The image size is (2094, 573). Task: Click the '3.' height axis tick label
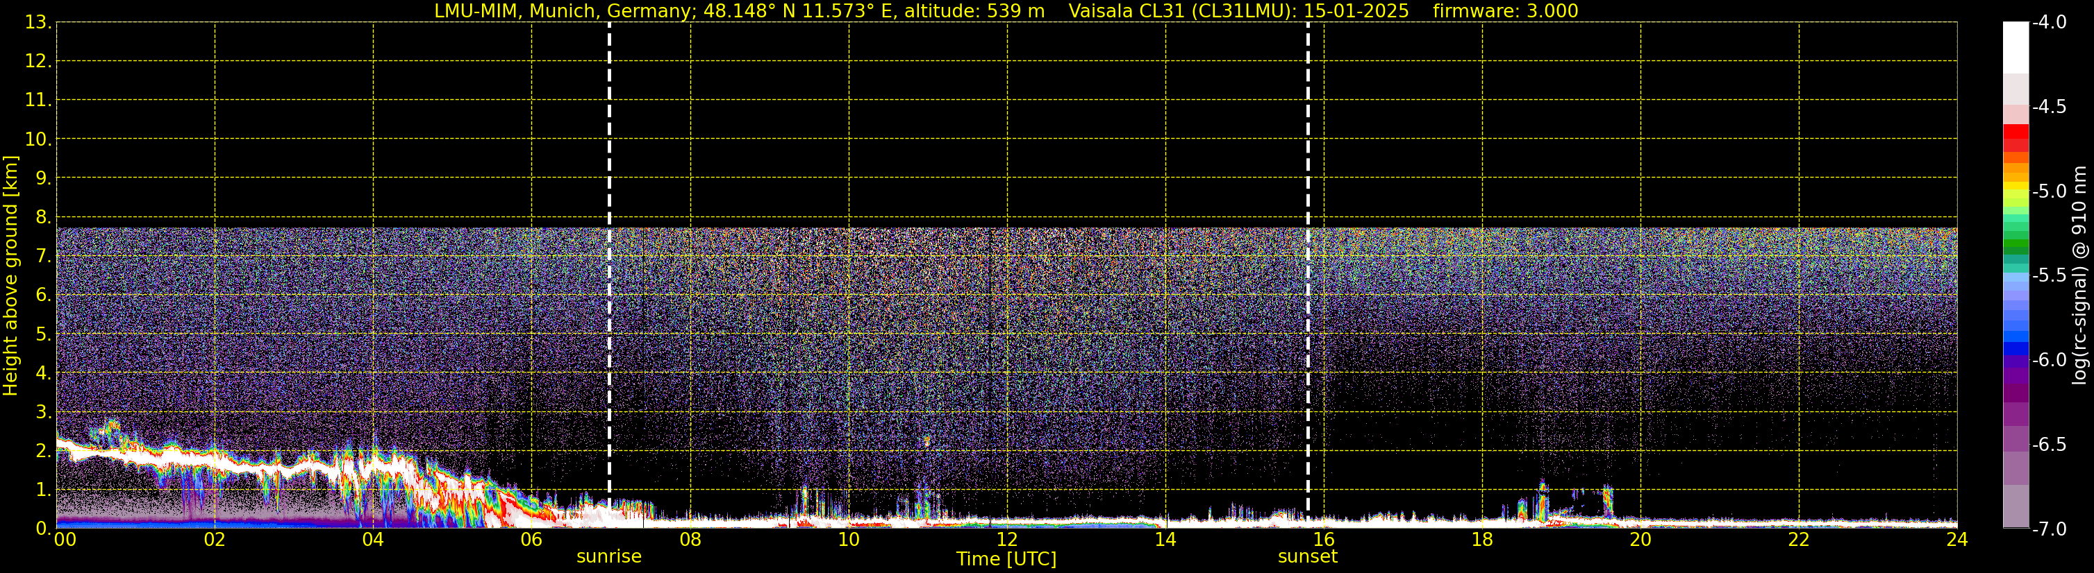tap(43, 412)
